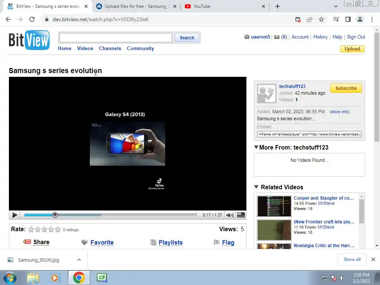Open media control icon in Chrome toolbar
Screen dimensions: 380x285
[x=336, y=19]
